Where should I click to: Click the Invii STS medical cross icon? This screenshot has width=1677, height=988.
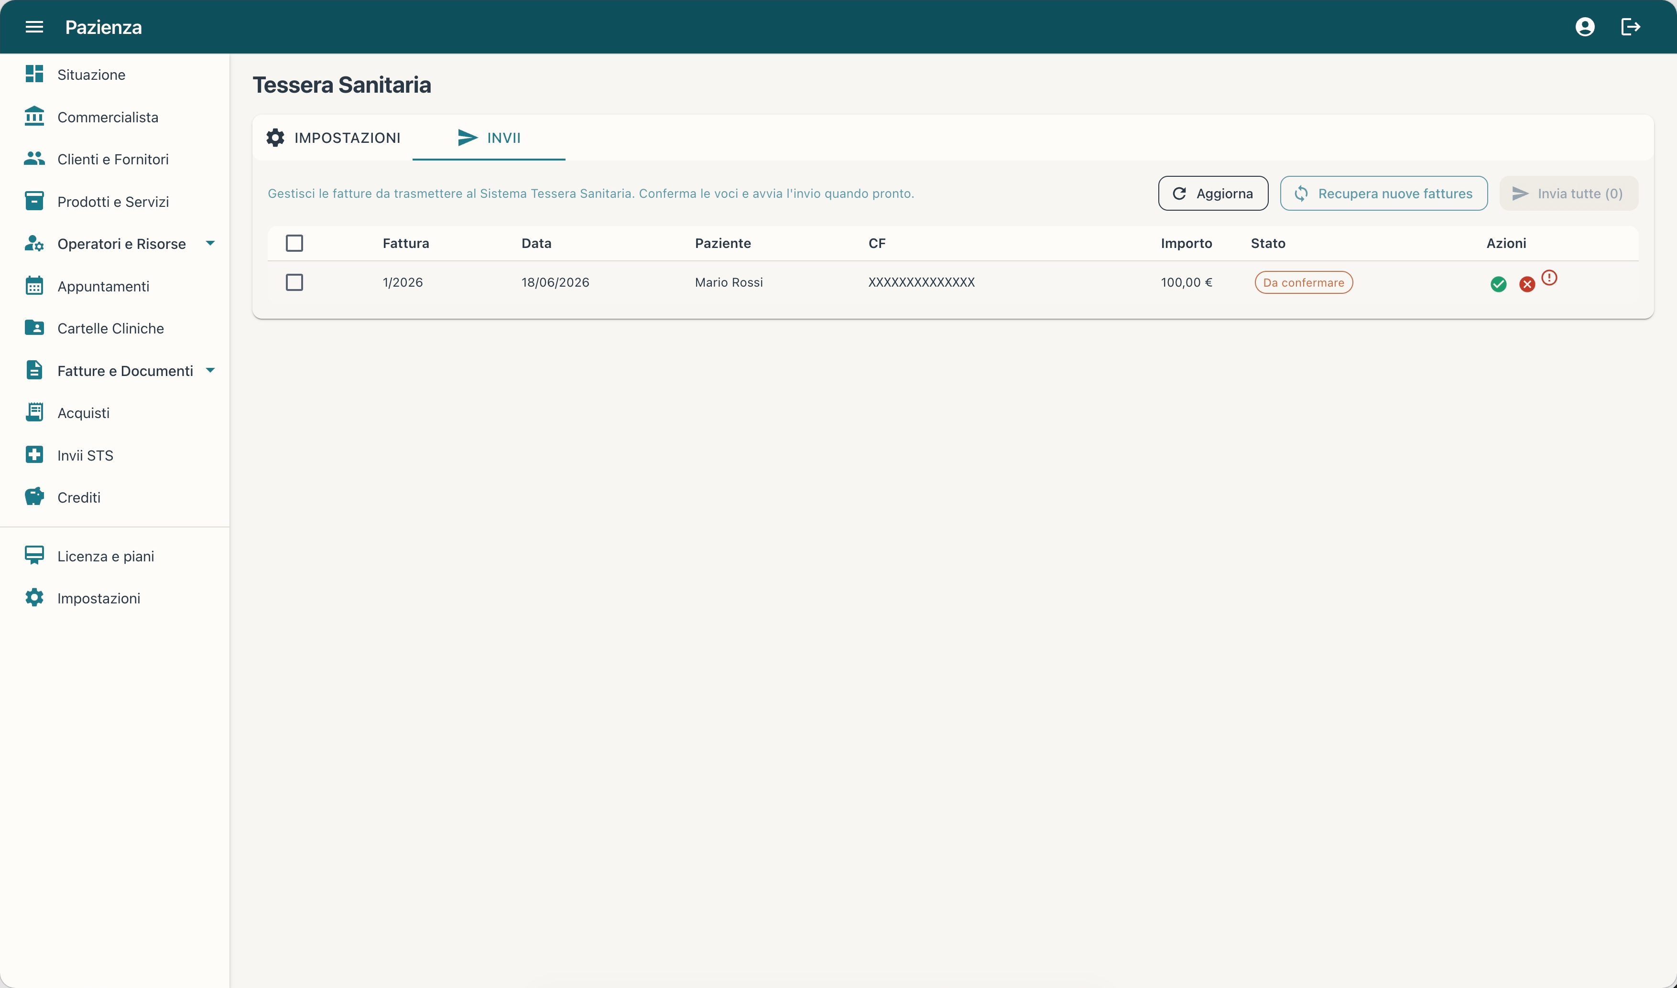point(34,455)
